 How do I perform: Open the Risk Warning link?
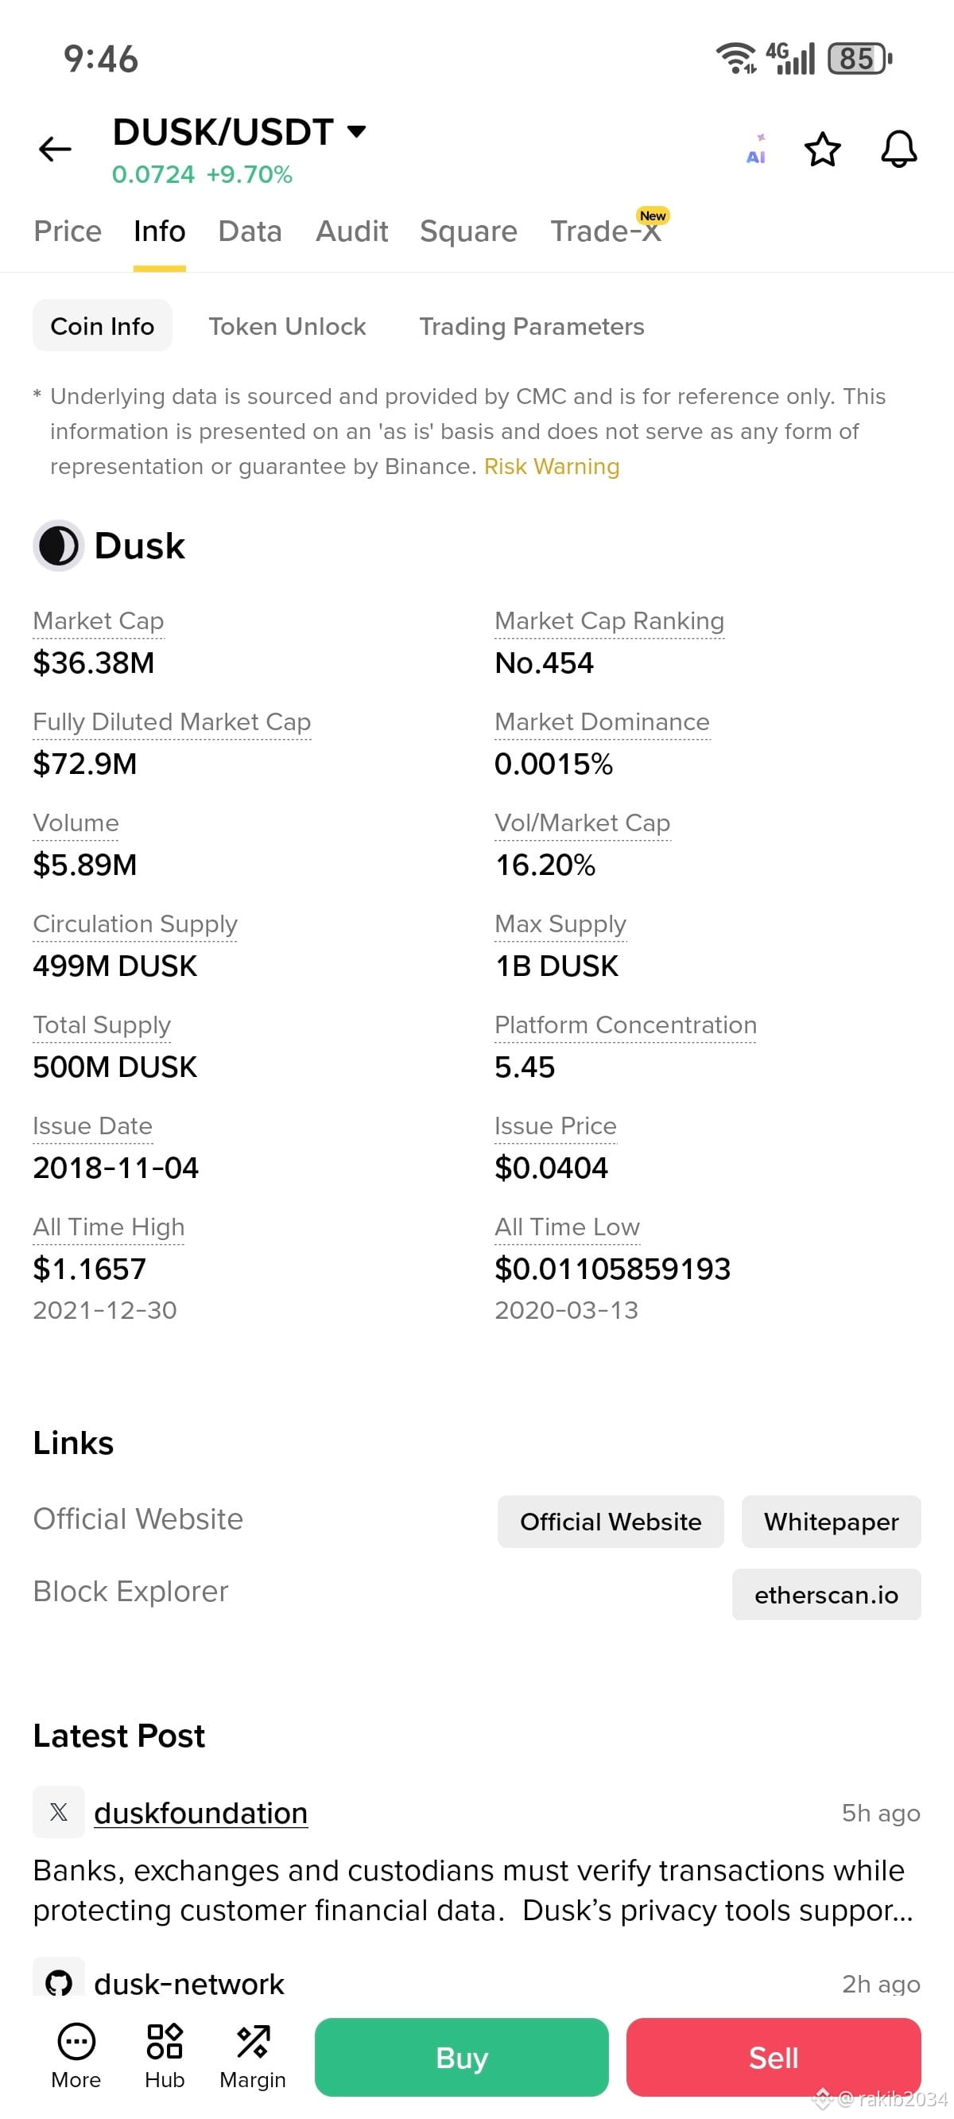point(552,466)
